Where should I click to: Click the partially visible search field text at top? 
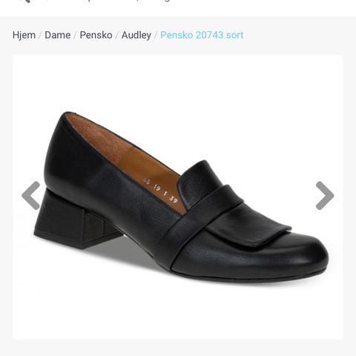pos(106,1)
